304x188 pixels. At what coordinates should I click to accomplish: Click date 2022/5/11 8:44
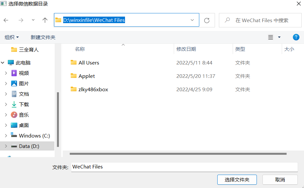[x=194, y=63]
